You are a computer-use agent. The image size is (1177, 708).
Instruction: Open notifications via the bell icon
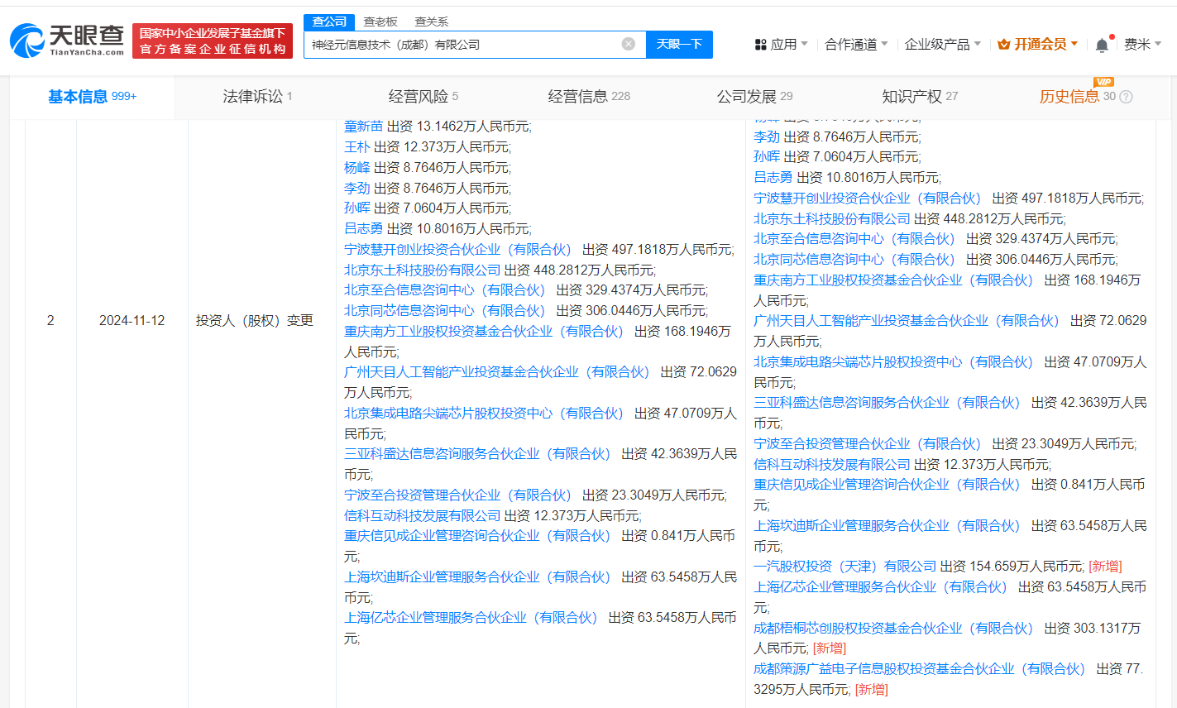point(1102,45)
